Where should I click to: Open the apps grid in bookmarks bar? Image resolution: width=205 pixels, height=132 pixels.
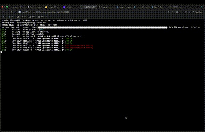[3, 17]
